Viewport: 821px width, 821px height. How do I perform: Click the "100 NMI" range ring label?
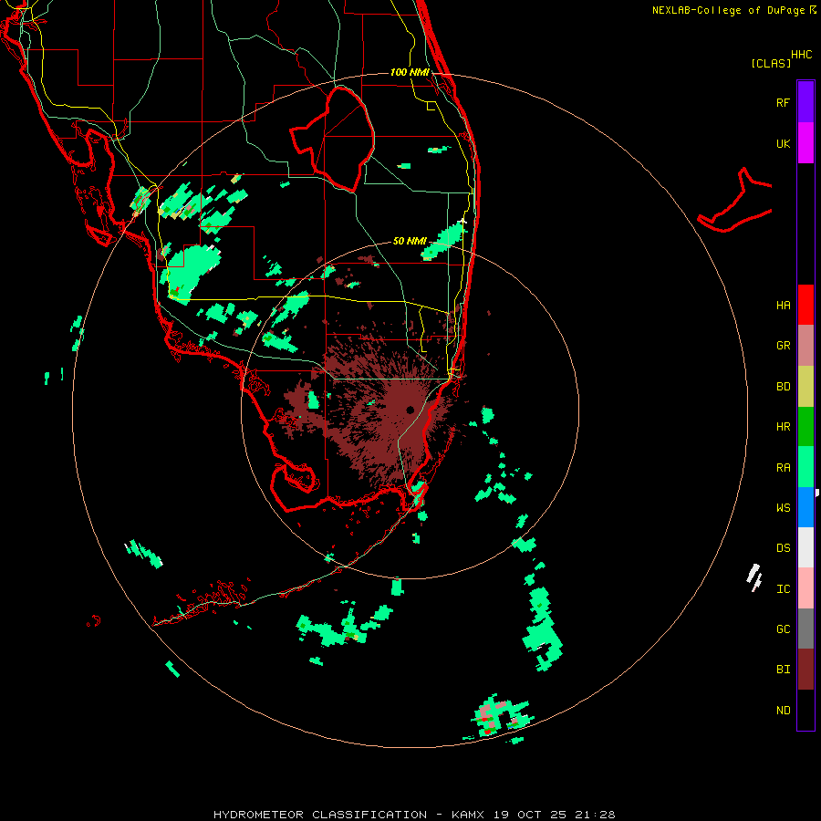[410, 72]
